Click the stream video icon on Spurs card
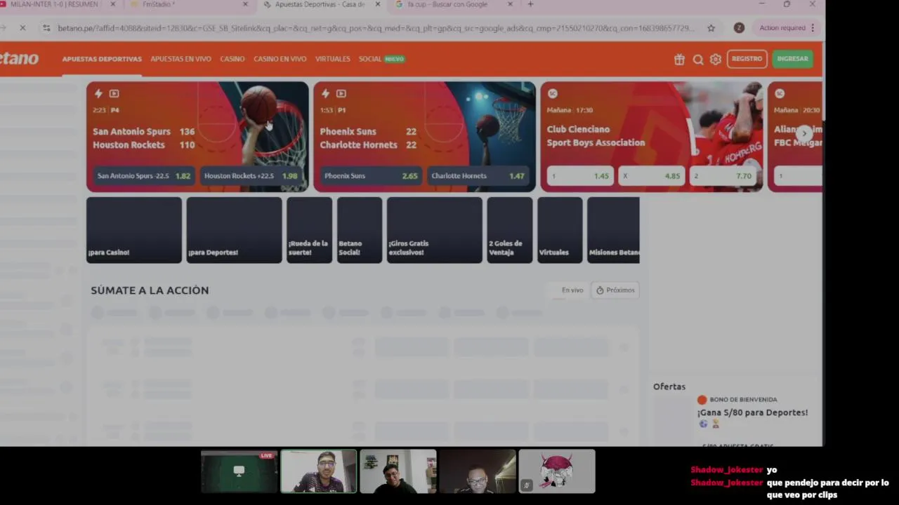This screenshot has width=899, height=505. pyautogui.click(x=114, y=93)
